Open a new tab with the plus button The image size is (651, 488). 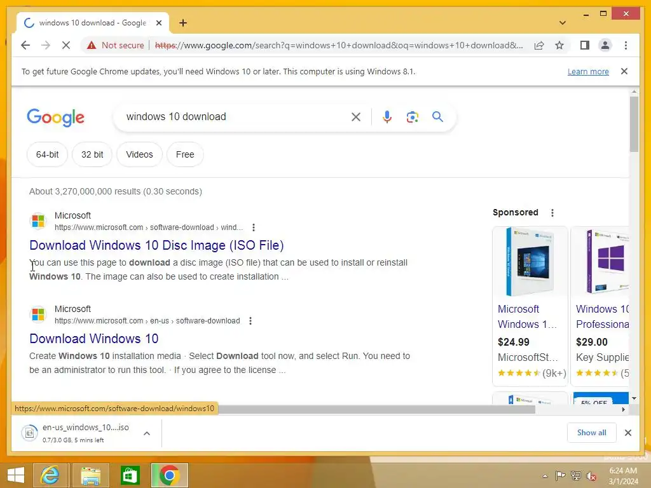pos(183,23)
